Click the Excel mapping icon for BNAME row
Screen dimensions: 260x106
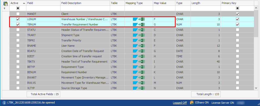139,46
